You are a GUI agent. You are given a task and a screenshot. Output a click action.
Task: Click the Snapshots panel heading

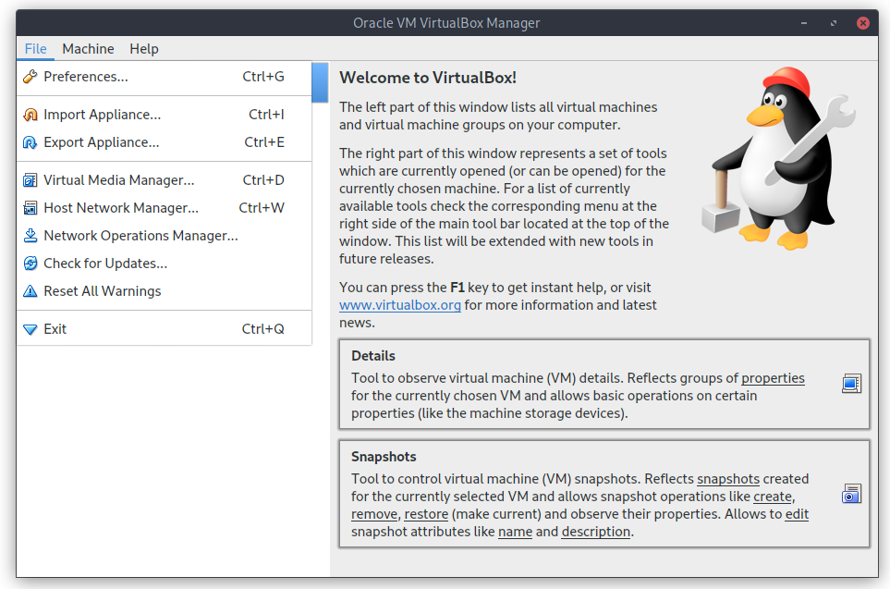pyautogui.click(x=384, y=457)
